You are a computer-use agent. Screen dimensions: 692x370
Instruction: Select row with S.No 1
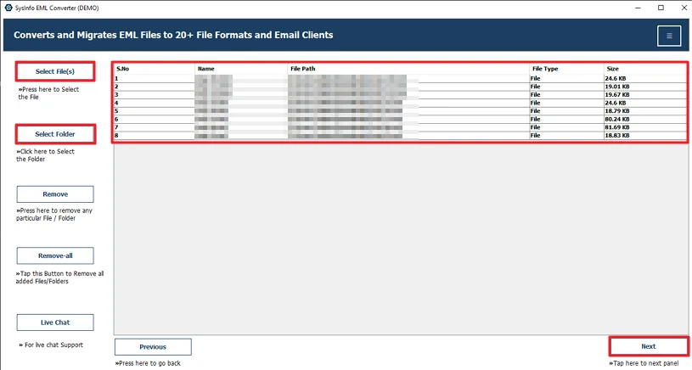(400, 79)
